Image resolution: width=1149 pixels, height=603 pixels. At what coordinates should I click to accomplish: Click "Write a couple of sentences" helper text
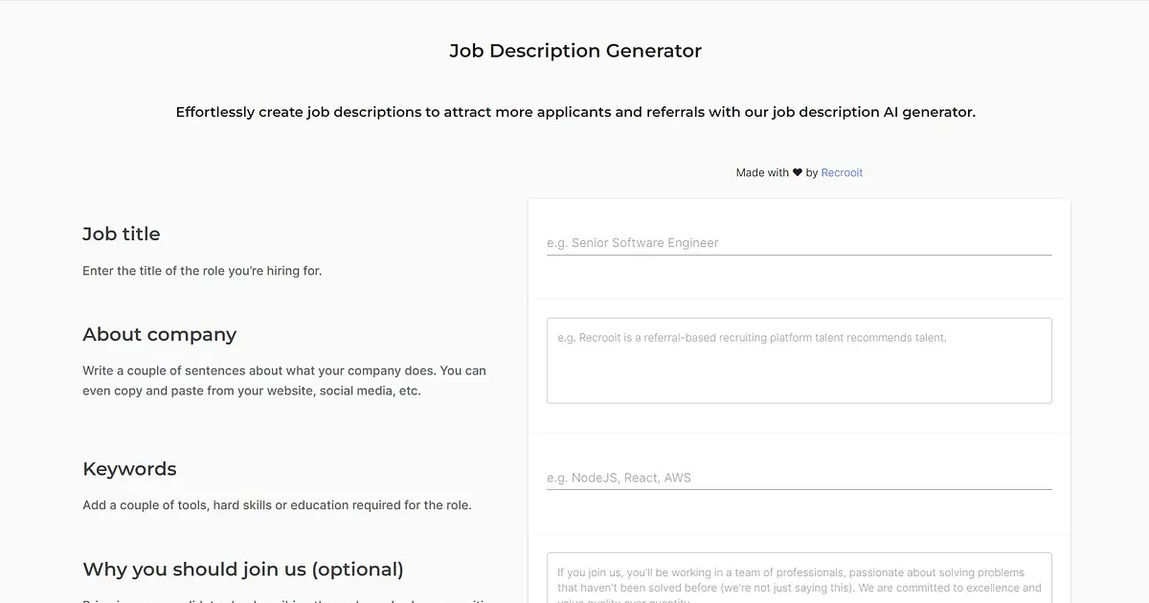[x=284, y=370]
